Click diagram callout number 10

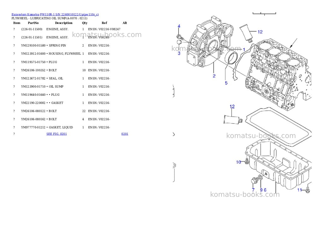point(238,162)
